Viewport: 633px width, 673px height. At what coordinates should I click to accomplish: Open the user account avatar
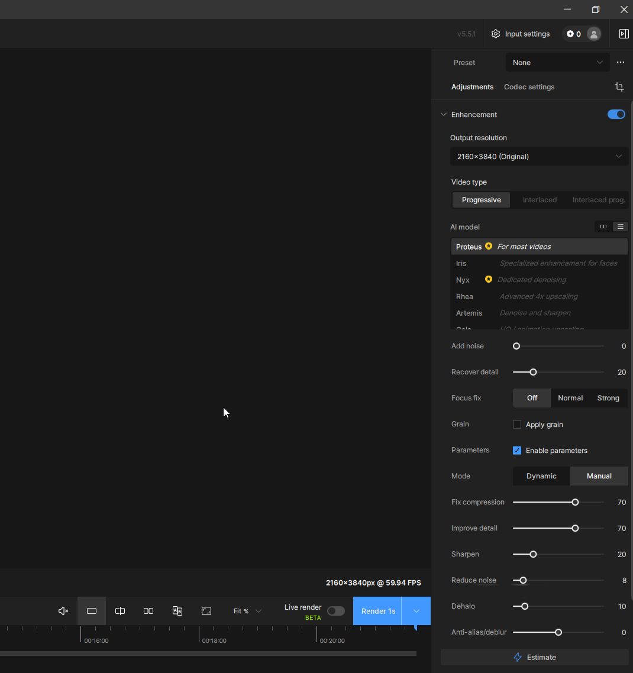pyautogui.click(x=594, y=34)
